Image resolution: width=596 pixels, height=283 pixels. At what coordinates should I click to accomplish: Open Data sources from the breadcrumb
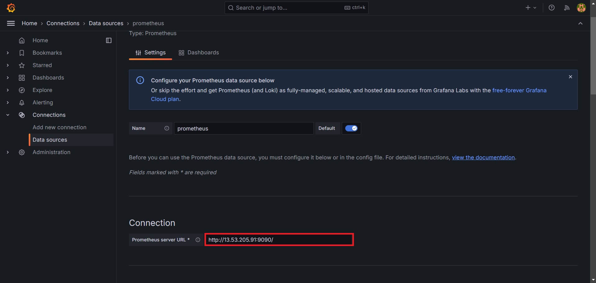(x=106, y=23)
